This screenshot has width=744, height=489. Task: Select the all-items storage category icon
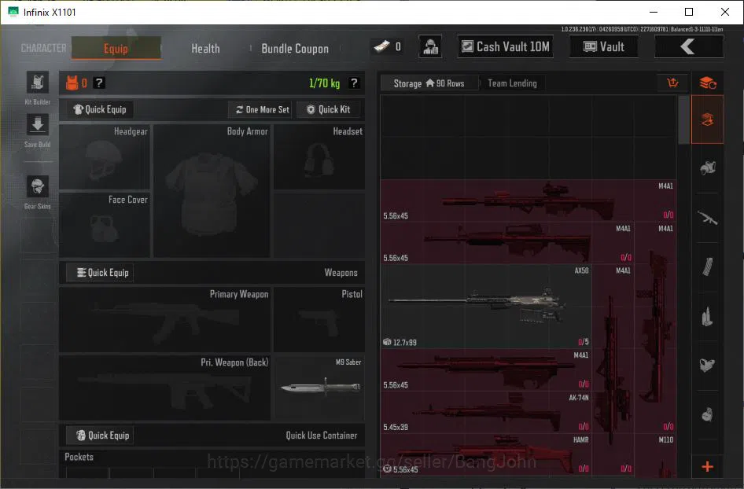tap(708, 119)
